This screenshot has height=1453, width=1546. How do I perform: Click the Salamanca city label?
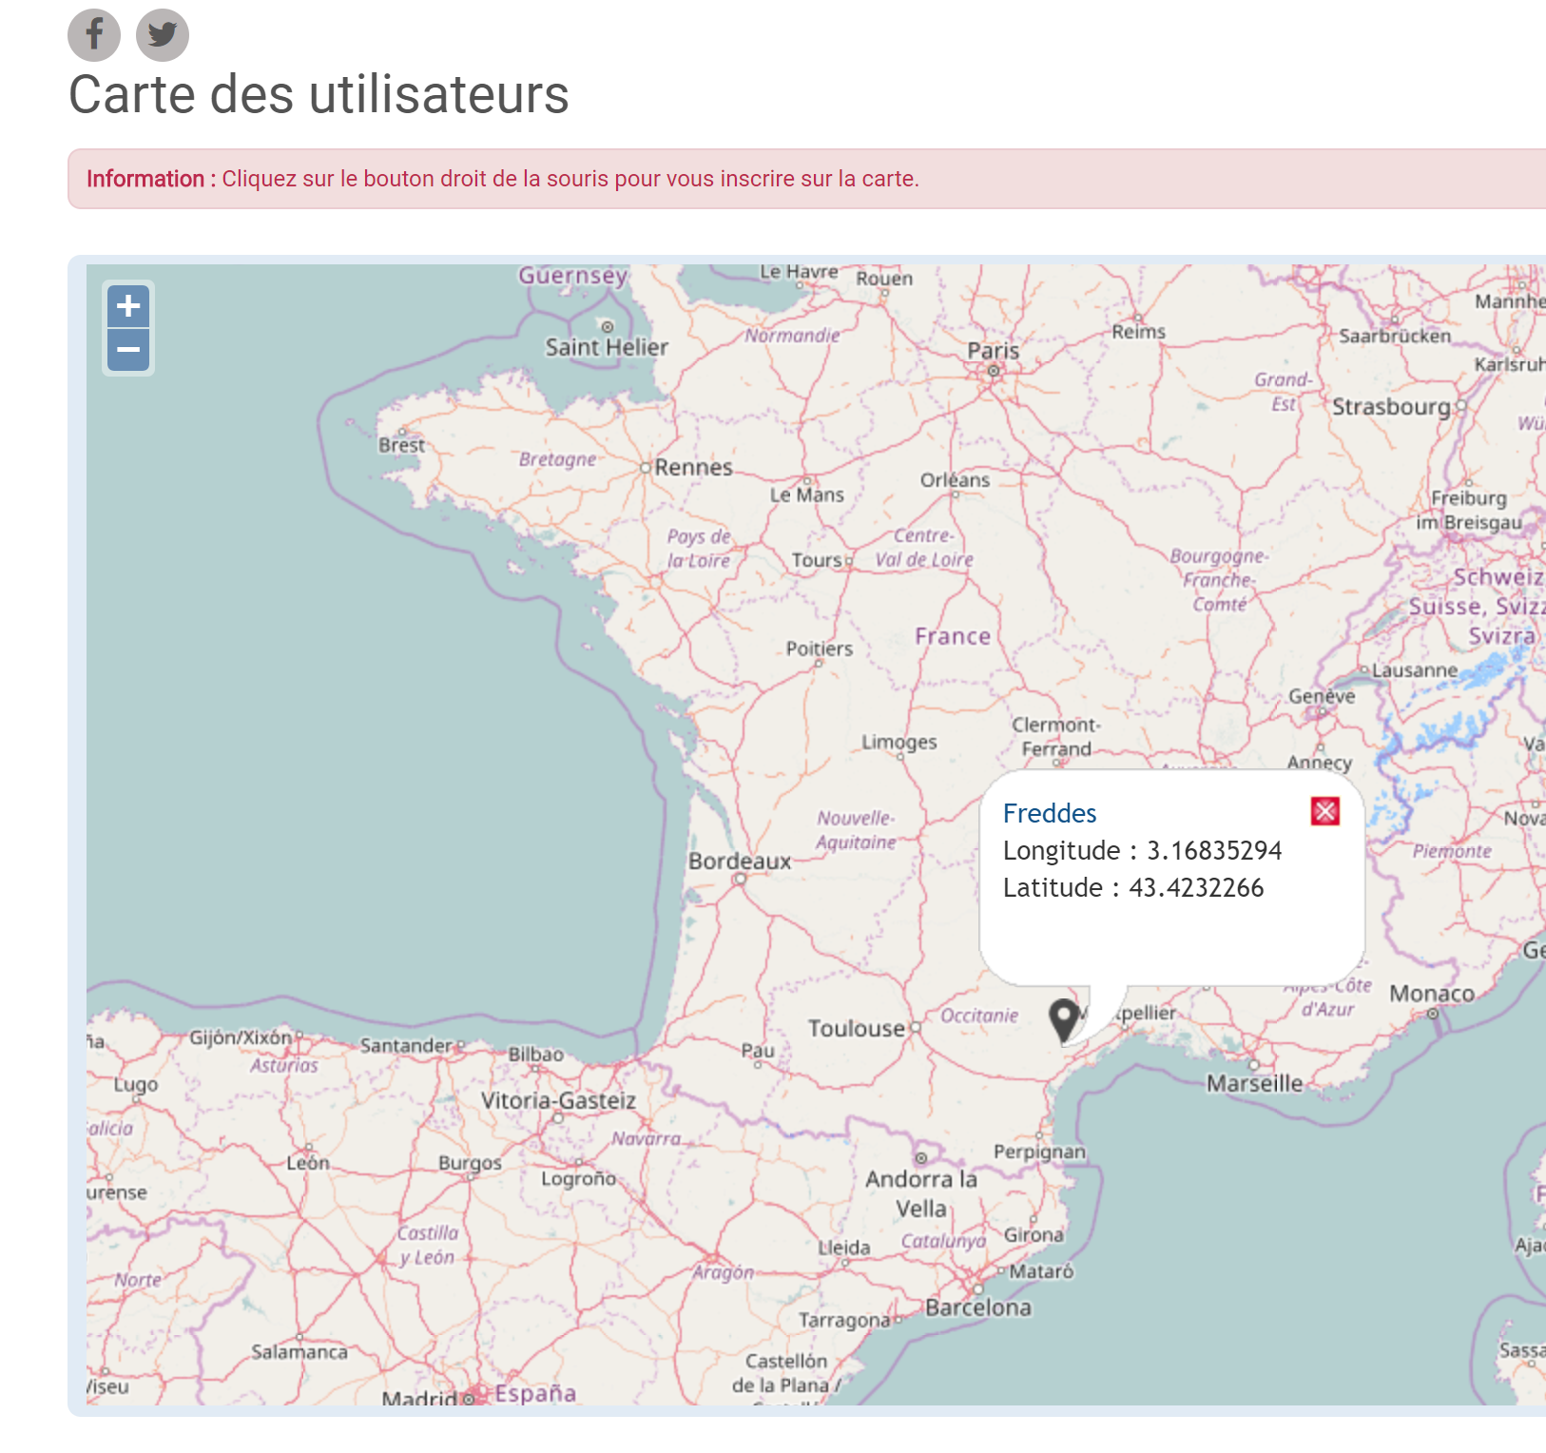300,1351
